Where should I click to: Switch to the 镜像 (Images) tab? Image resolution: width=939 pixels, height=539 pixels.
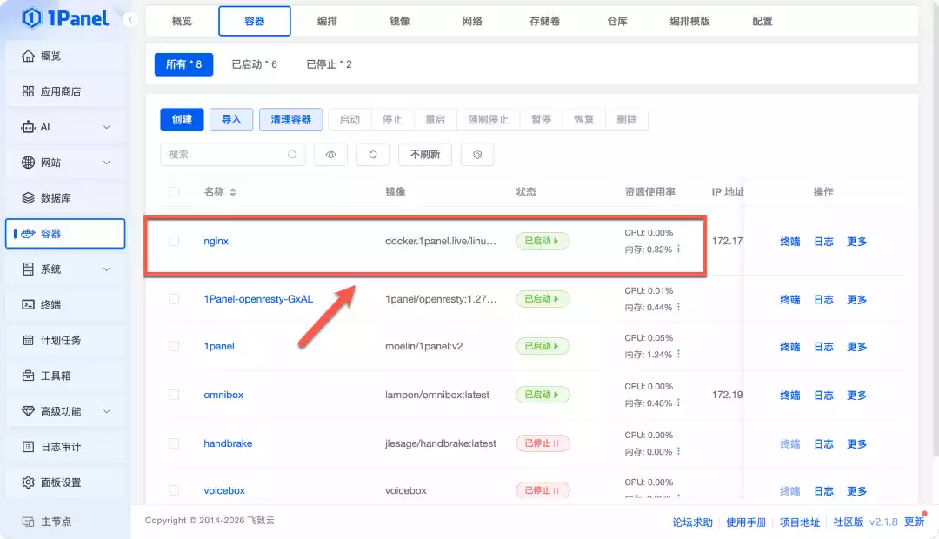click(x=399, y=22)
